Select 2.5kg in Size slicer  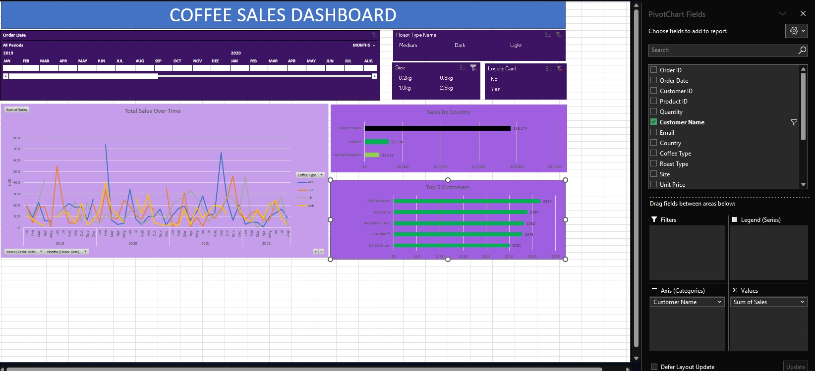pos(446,88)
